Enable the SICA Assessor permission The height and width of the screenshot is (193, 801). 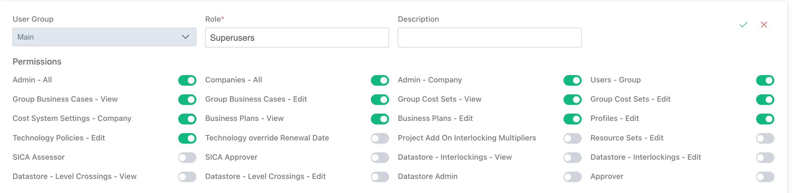point(187,157)
